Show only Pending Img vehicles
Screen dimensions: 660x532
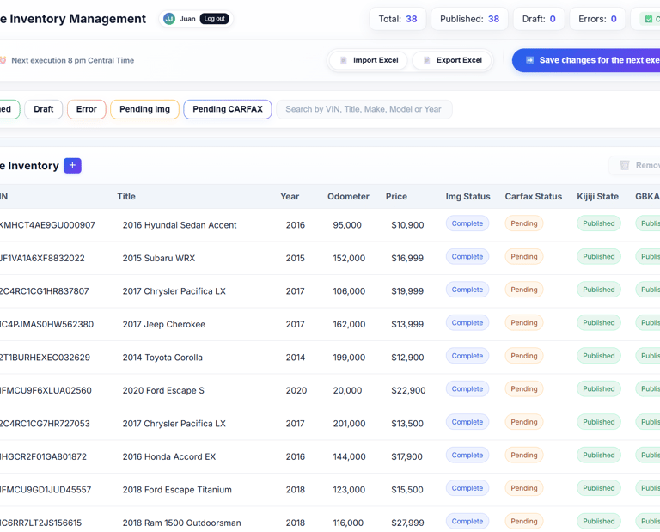pyautogui.click(x=144, y=109)
